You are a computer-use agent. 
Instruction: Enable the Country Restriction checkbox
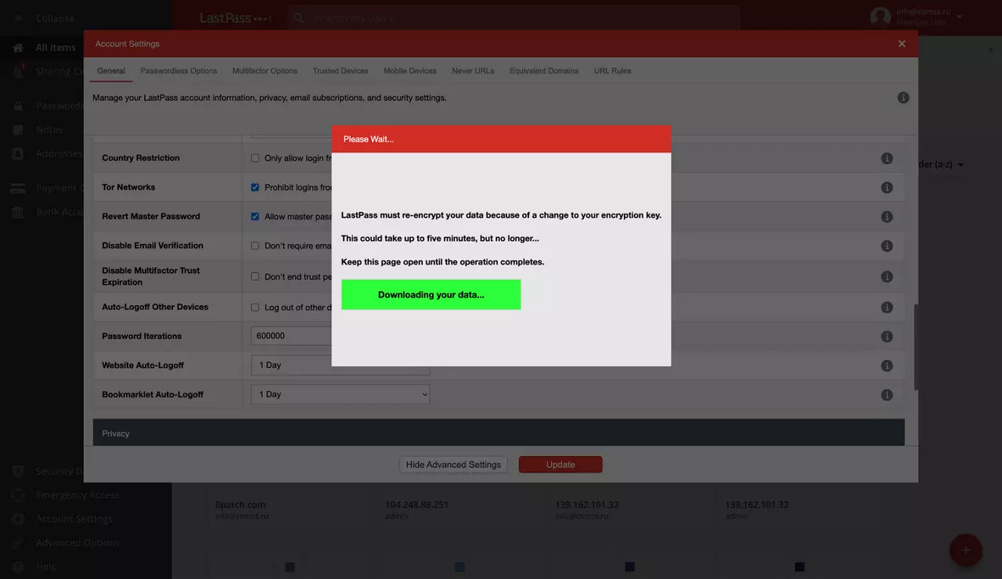(255, 158)
